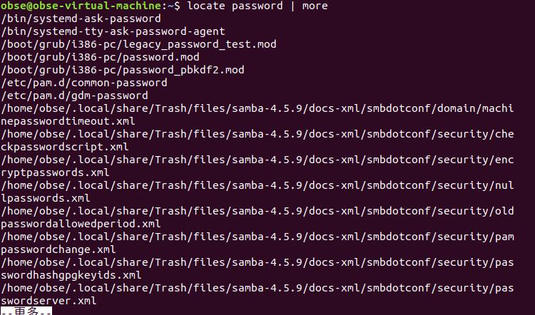The height and width of the screenshot is (315, 535).
Task: Select the /bin/systemd-tty-ask-password-agent line
Action: pyautogui.click(x=113, y=31)
